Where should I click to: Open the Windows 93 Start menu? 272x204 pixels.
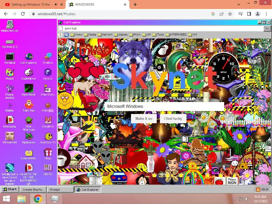coord(10,189)
